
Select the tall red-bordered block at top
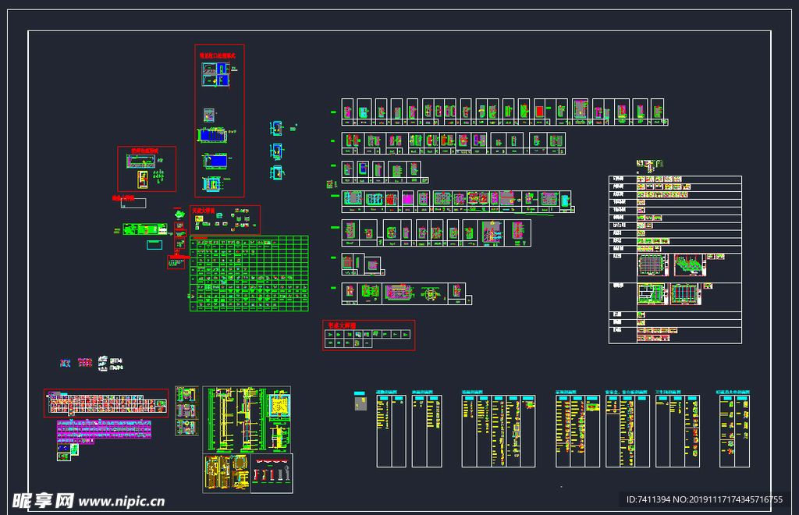click(x=219, y=120)
